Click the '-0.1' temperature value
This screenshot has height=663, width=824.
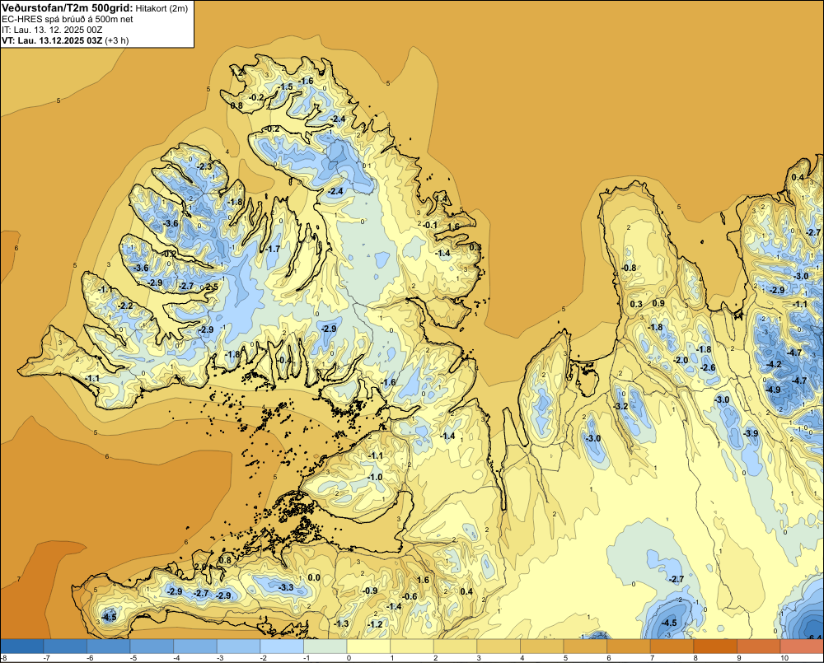click(x=429, y=225)
